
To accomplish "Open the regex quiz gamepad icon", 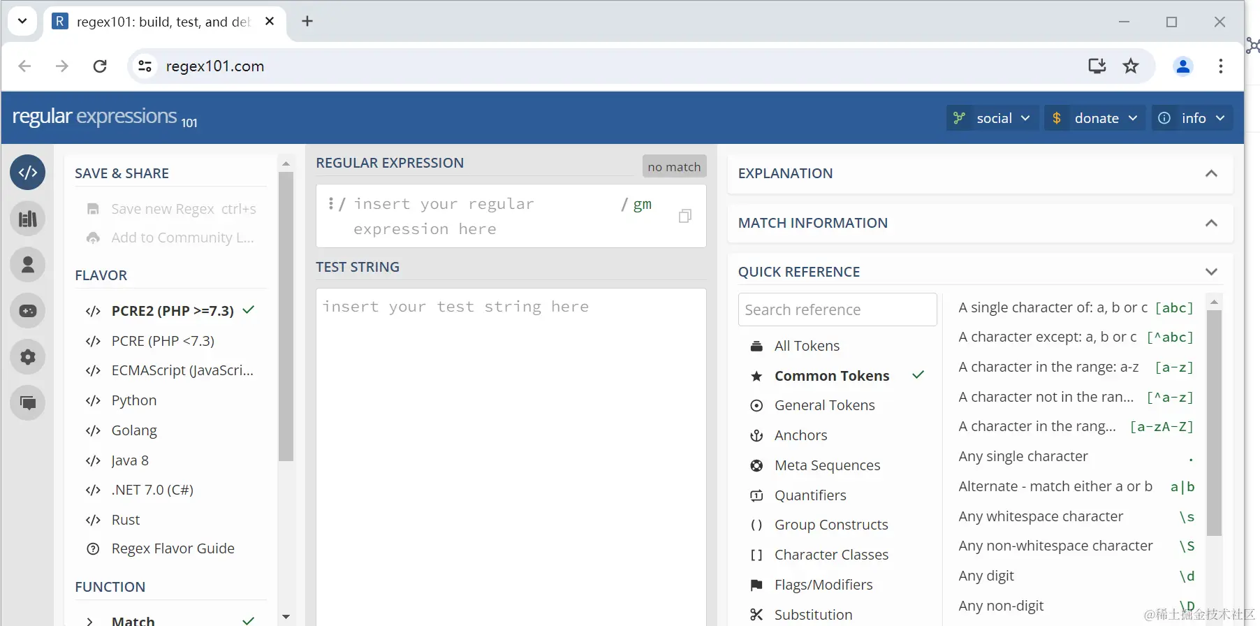I will (x=28, y=311).
